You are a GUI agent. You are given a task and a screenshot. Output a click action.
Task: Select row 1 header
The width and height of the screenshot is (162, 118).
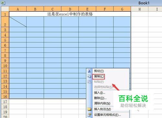click(5, 14)
